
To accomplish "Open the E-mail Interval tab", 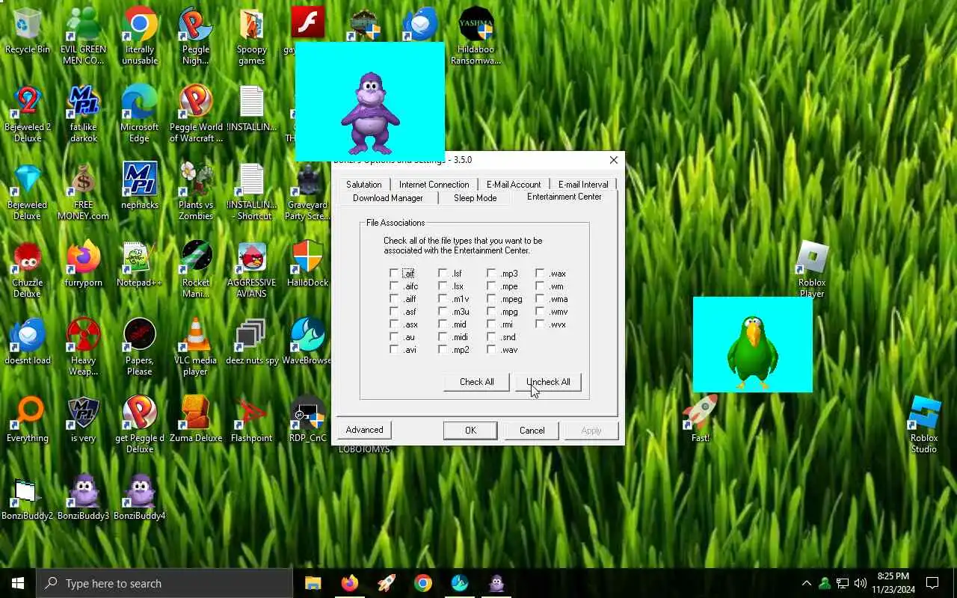I will 583,185.
